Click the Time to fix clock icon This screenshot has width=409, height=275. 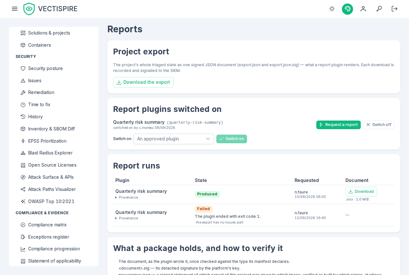23,105
